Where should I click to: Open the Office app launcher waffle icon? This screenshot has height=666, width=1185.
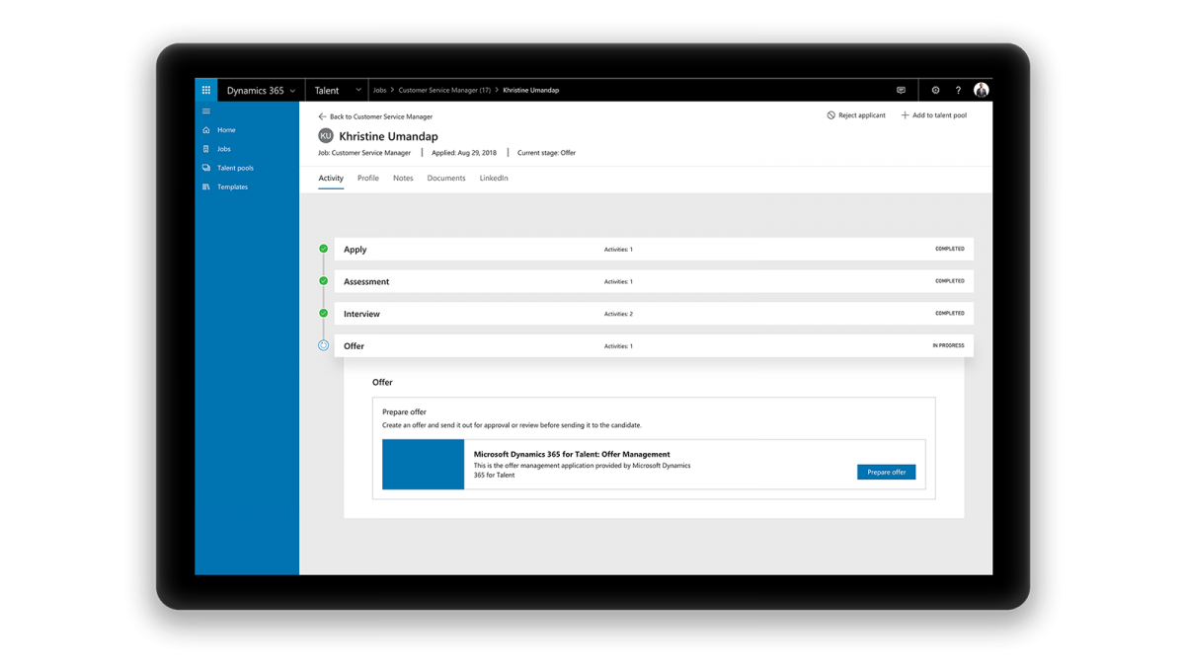click(205, 90)
